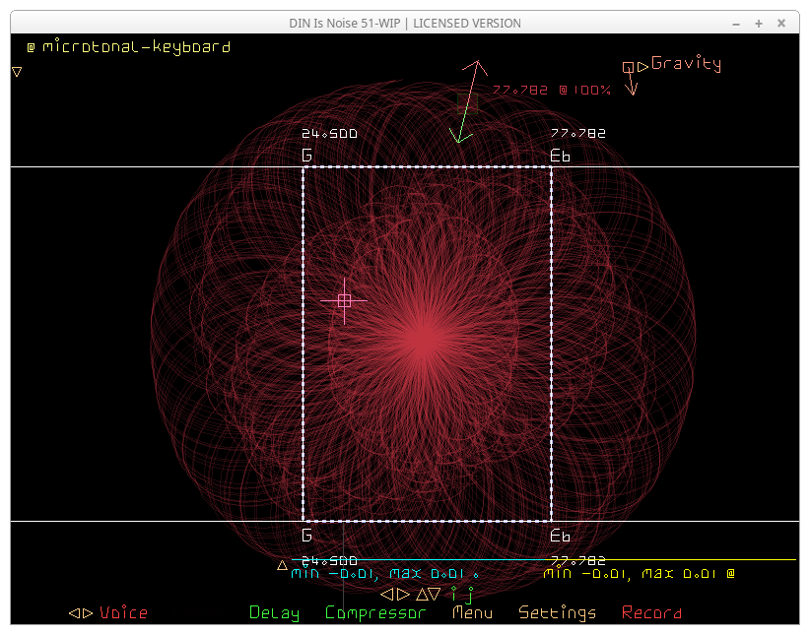810x635 pixels.
Task: Toggle the Delay effect
Action: point(274,612)
